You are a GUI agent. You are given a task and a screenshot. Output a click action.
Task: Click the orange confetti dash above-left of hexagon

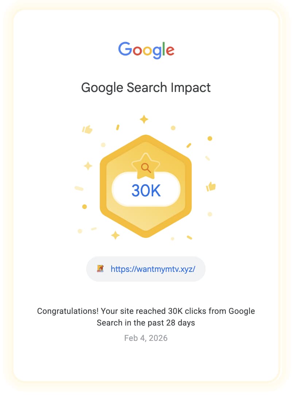pyautogui.click(x=117, y=127)
